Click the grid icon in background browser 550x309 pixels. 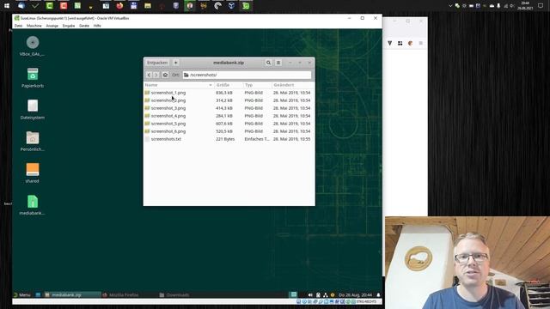point(400,43)
